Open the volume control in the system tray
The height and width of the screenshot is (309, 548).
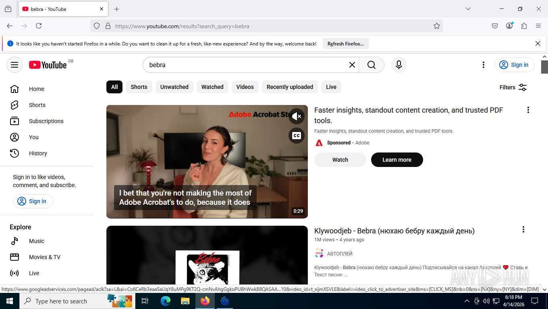[x=486, y=301]
